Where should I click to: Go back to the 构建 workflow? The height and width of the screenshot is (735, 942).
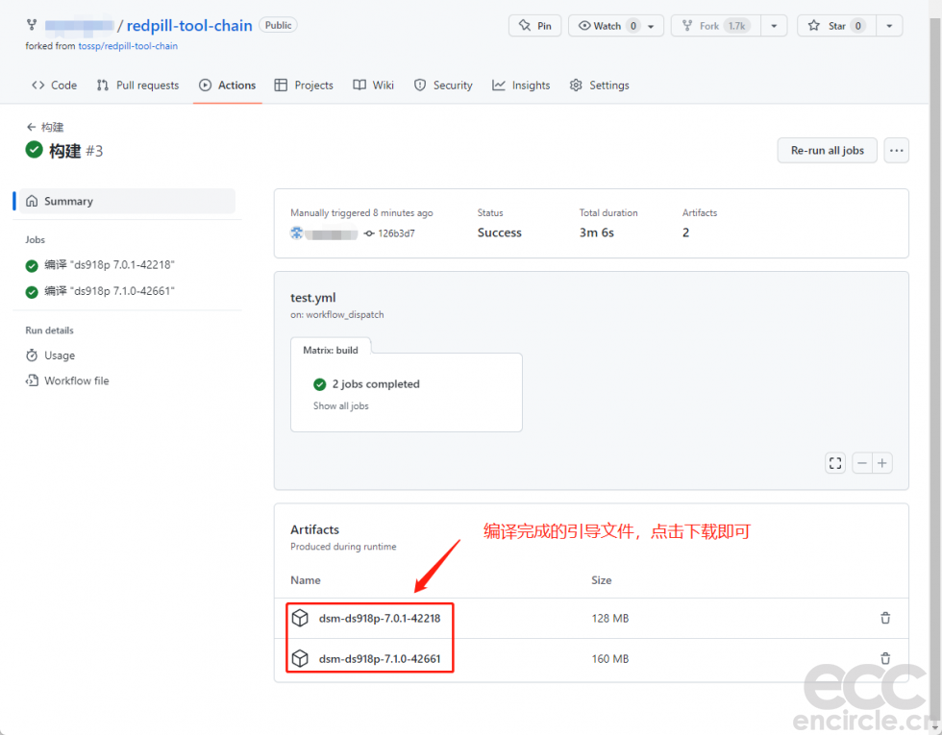[45, 127]
